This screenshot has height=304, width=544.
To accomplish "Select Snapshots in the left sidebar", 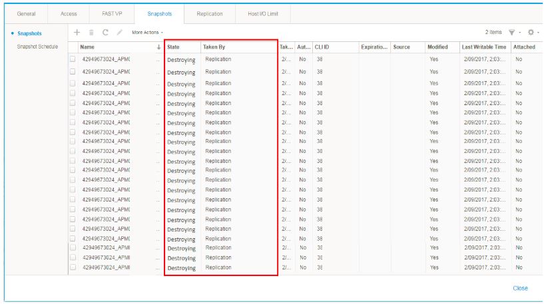I will point(29,33).
